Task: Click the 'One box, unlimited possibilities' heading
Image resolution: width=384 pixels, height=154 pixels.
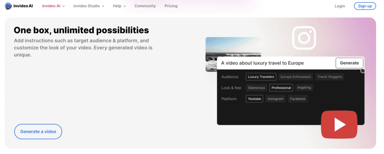Action: (x=81, y=30)
